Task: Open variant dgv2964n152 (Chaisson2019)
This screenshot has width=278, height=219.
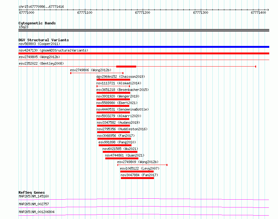Action: [121, 77]
